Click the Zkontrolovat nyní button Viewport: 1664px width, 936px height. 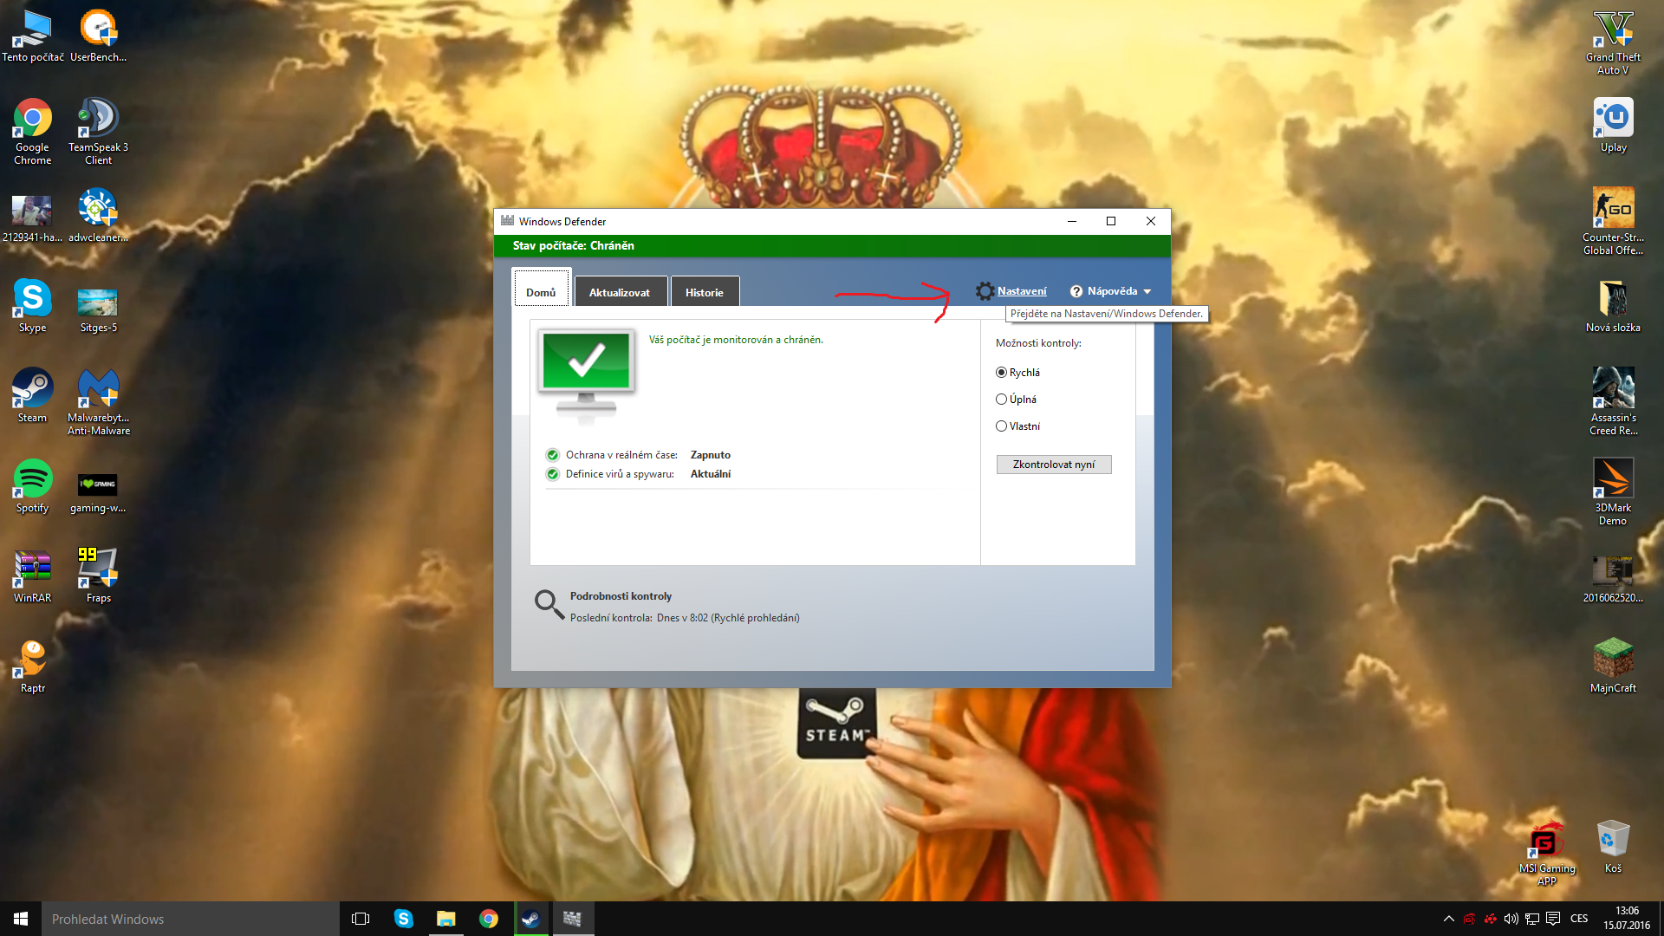pyautogui.click(x=1053, y=465)
